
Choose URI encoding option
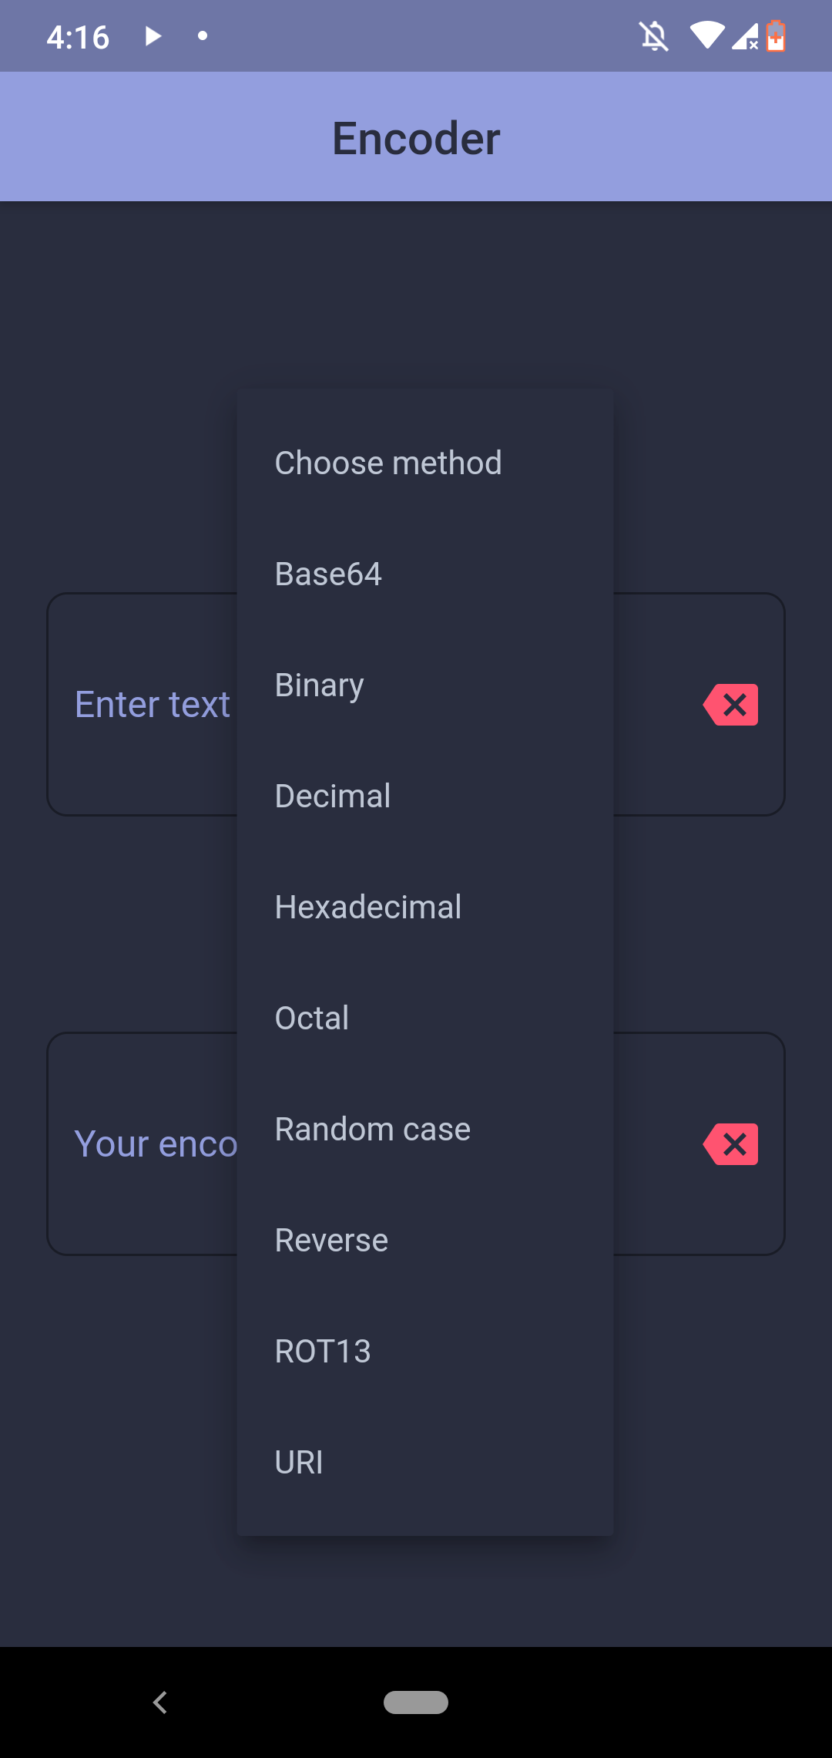point(299,1463)
